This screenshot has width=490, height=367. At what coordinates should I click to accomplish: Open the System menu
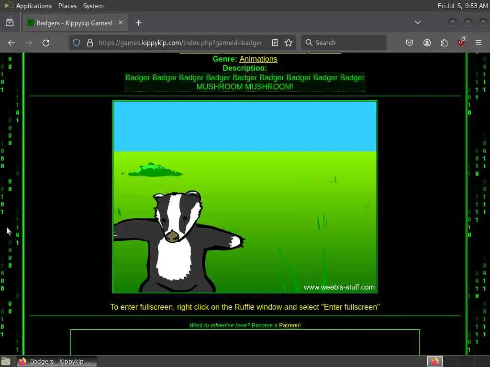click(x=93, y=6)
